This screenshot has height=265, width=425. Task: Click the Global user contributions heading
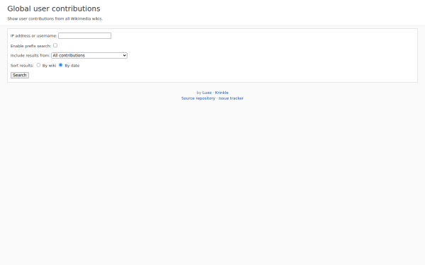coord(54,8)
